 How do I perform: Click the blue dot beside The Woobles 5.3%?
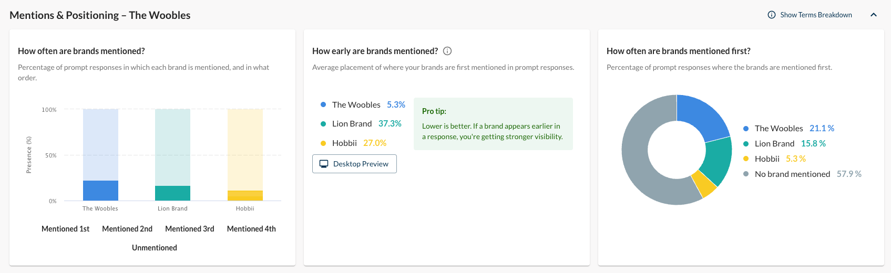[323, 104]
